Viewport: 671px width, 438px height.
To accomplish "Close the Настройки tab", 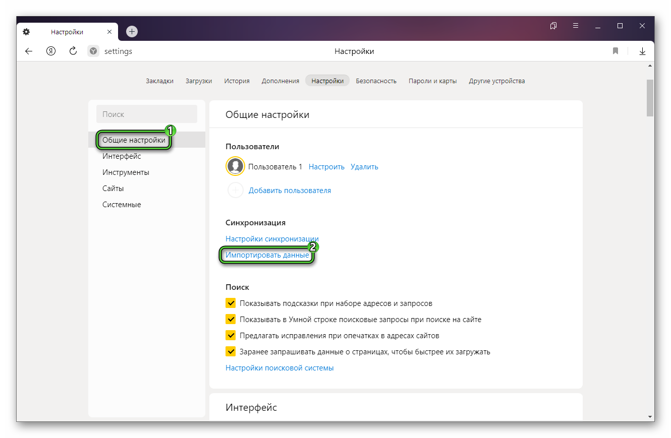I will click(109, 32).
